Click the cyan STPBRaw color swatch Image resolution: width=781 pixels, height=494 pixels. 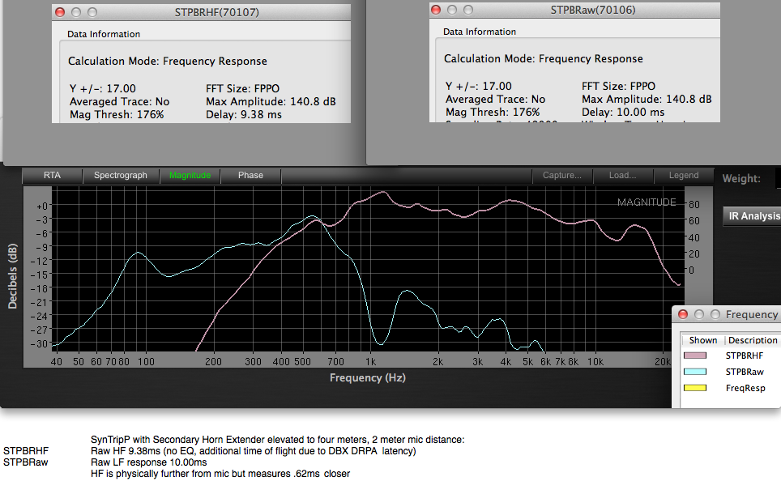[x=695, y=372]
